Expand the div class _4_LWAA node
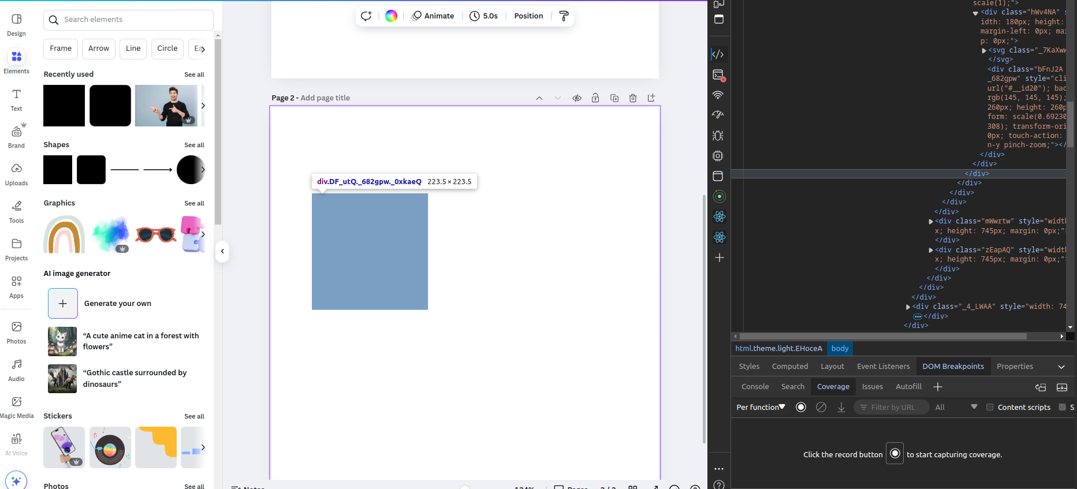Viewport: 1077px width, 489px height. pyautogui.click(x=908, y=307)
